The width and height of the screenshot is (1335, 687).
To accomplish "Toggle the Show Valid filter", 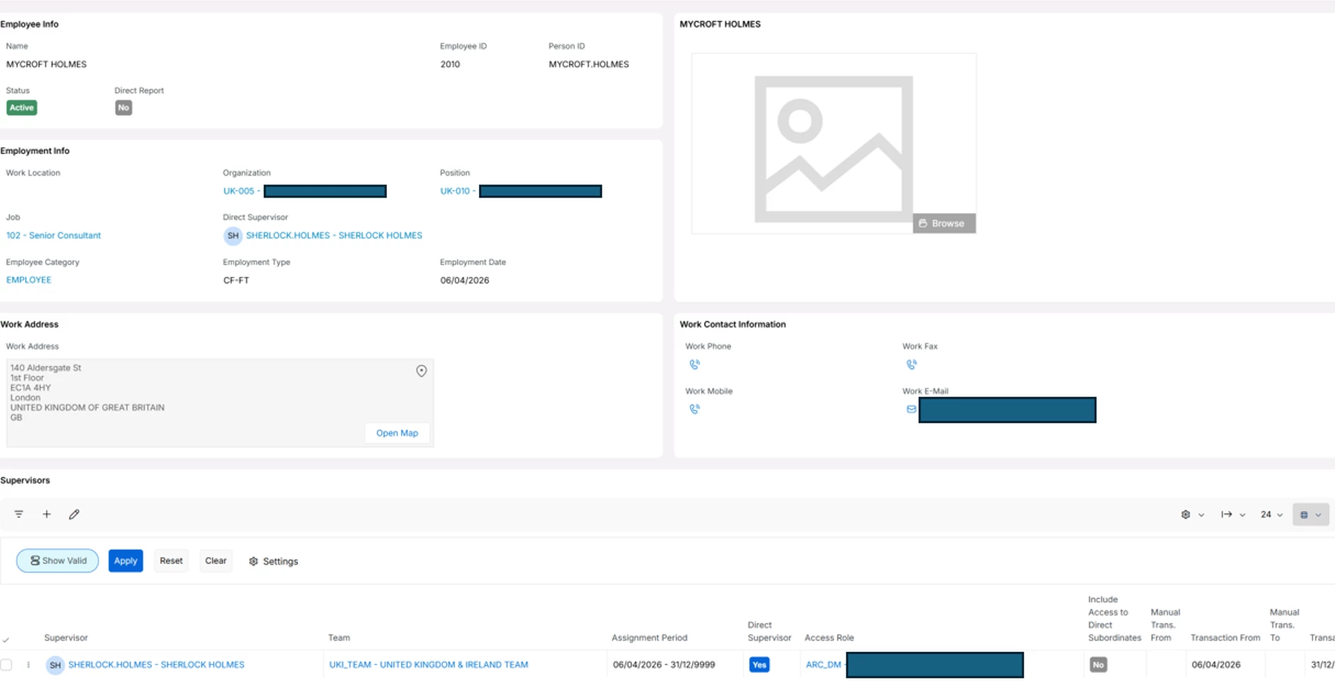I will pos(58,560).
